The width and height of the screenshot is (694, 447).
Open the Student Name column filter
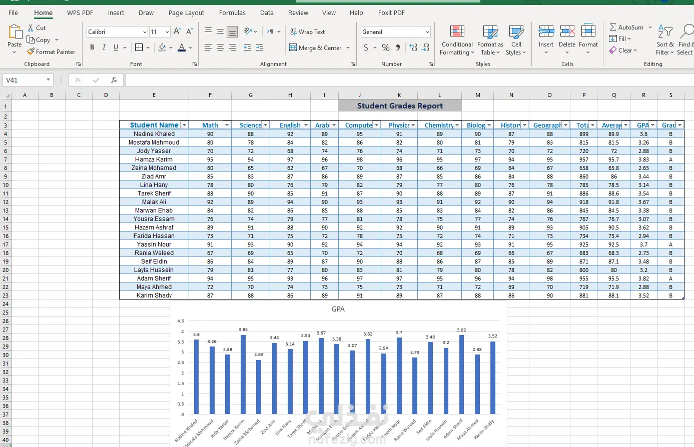coord(184,125)
